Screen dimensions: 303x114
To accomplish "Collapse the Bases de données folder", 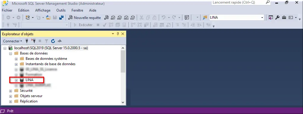I will click(x=11, y=54).
